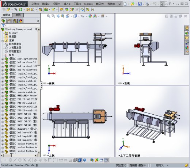Click the Undo arrow icon

[x=155, y=4]
